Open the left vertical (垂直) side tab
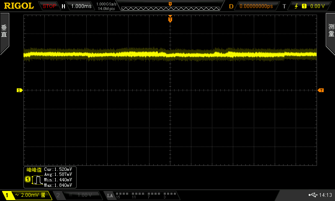The width and height of the screenshot is (335, 201). [4, 31]
